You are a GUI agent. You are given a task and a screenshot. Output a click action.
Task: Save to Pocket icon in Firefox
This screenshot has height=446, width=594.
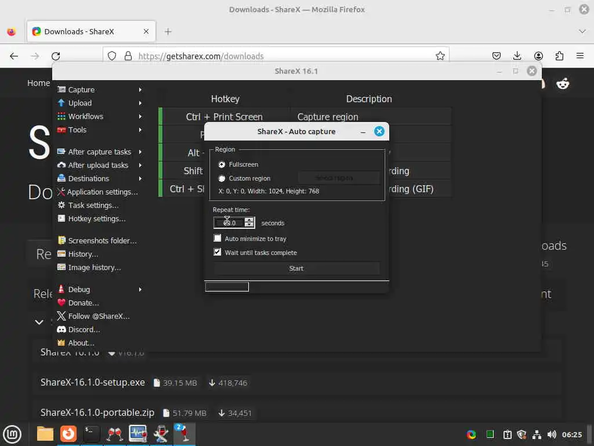(x=497, y=56)
